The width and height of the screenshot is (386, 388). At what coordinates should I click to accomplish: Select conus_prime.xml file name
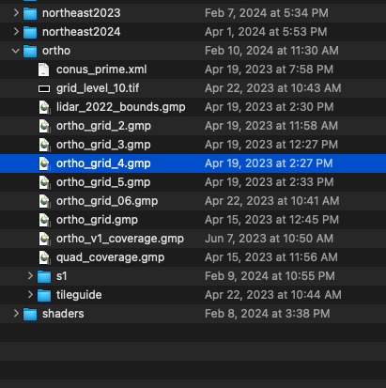click(x=101, y=70)
